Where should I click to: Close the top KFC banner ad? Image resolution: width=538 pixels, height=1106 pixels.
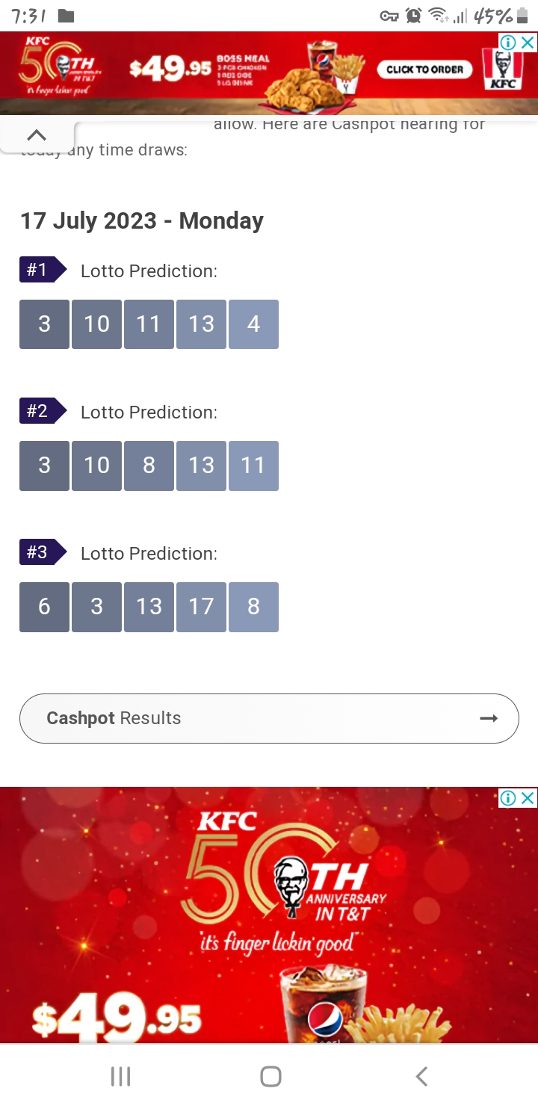[528, 42]
